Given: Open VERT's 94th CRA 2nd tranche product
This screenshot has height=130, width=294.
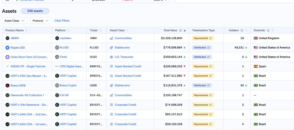Looking at the screenshot, I should pos(29,114).
